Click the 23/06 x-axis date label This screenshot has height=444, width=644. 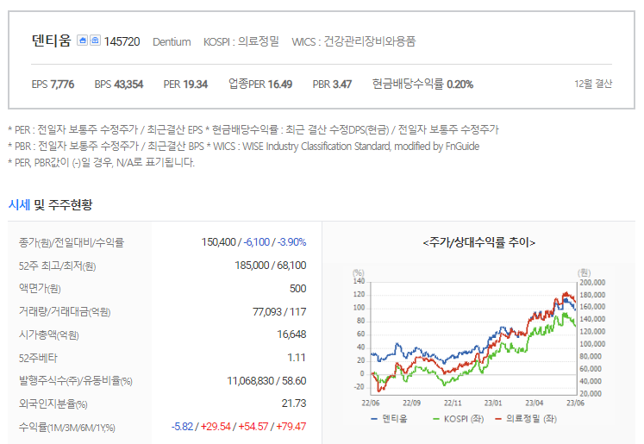click(575, 403)
